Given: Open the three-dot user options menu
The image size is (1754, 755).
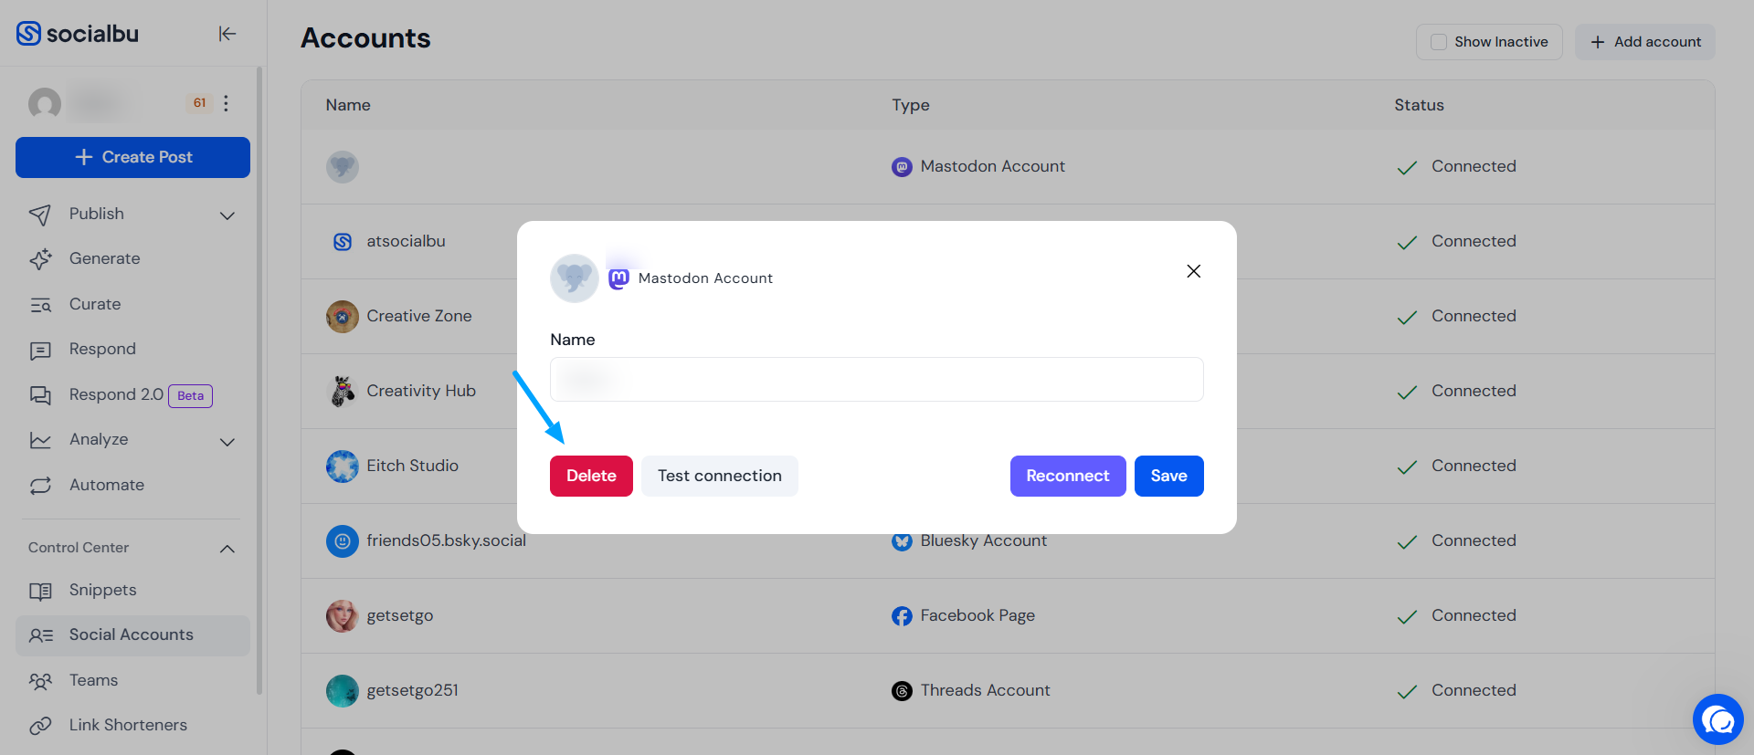Looking at the screenshot, I should (226, 103).
